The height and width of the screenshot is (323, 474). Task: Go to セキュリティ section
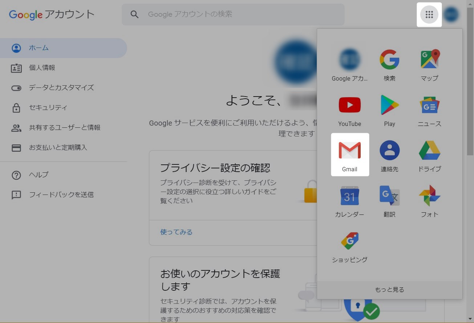click(x=64, y=108)
